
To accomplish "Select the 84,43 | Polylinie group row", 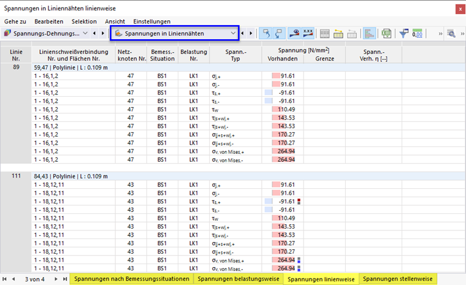I will pyautogui.click(x=248, y=177).
